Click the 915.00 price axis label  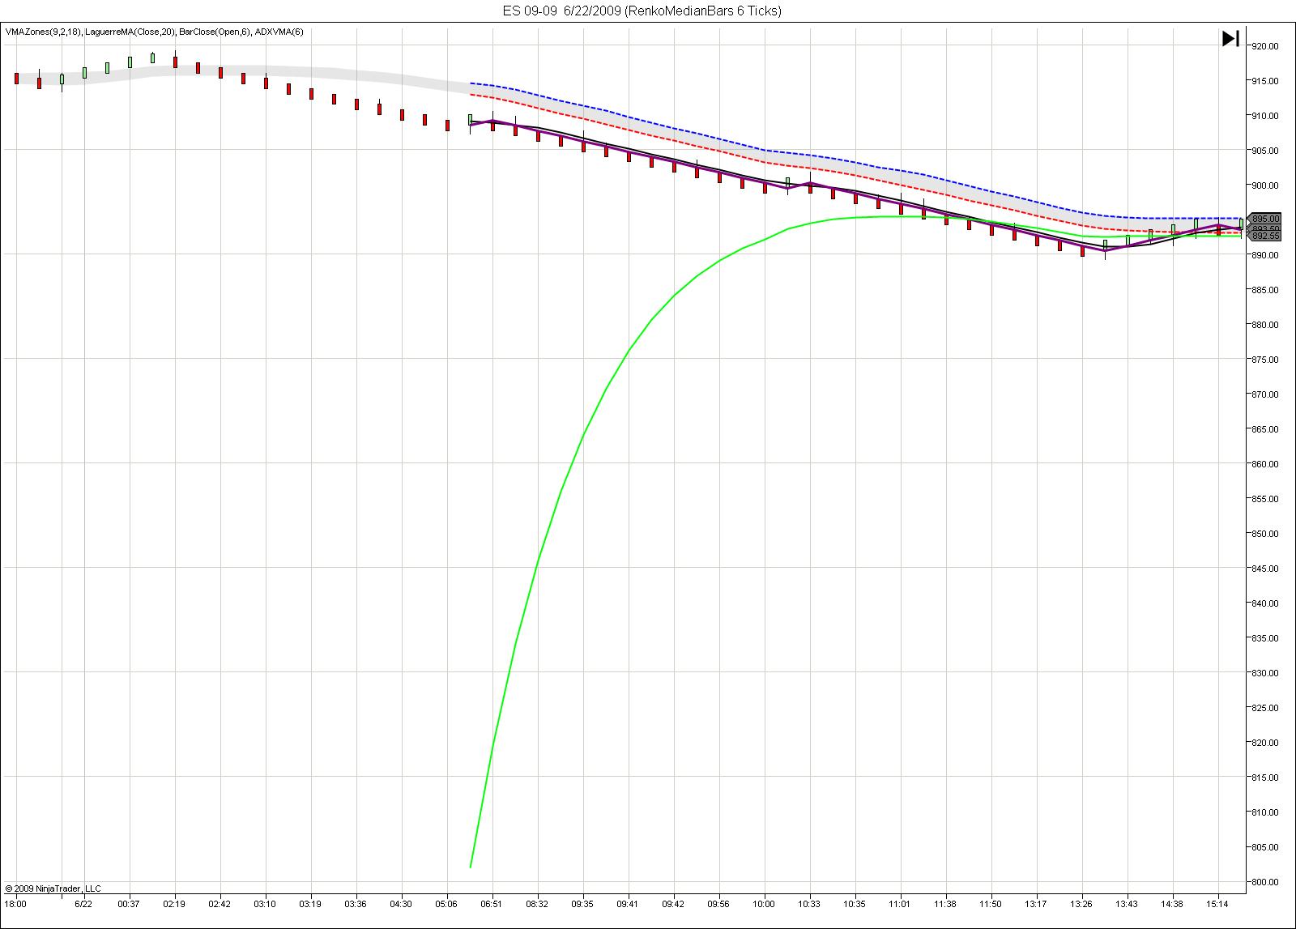[1265, 81]
